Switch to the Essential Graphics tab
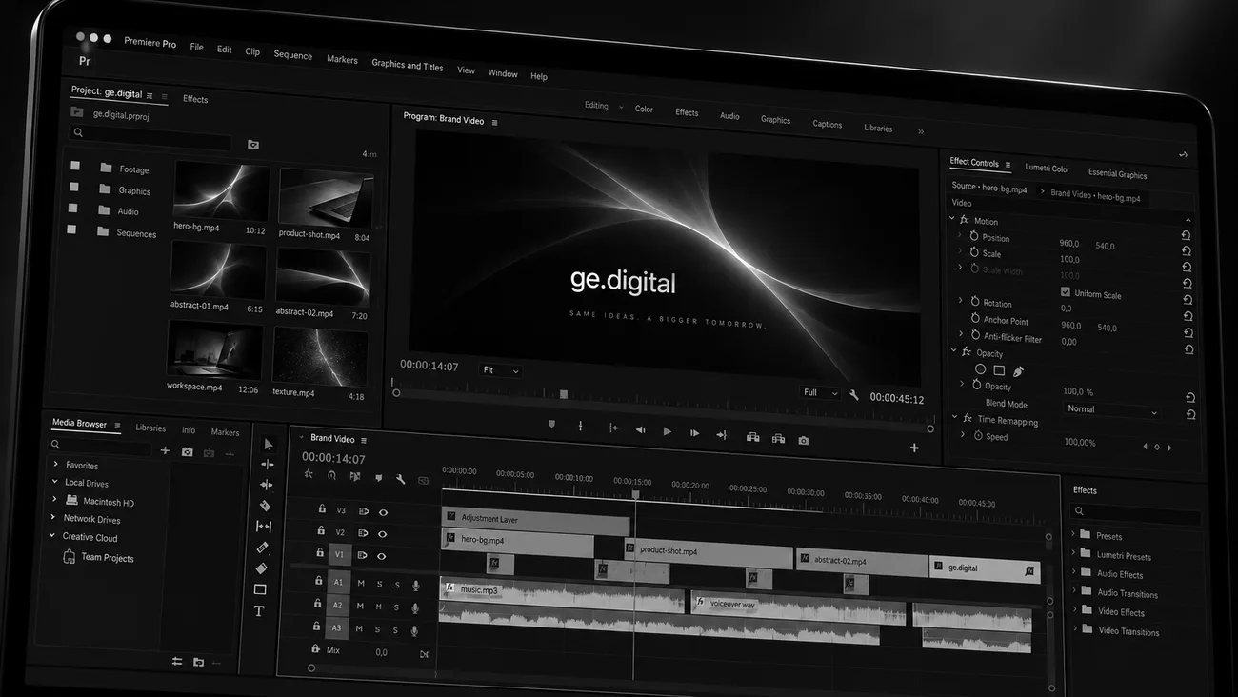Image resolution: width=1238 pixels, height=697 pixels. pyautogui.click(x=1118, y=174)
